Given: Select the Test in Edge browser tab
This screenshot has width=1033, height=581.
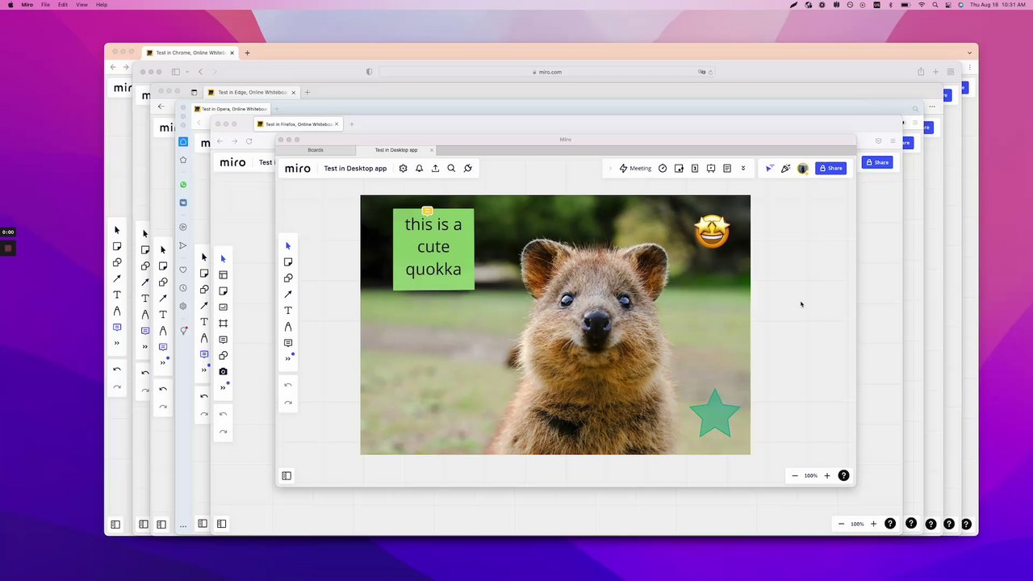Looking at the screenshot, I should coord(252,92).
